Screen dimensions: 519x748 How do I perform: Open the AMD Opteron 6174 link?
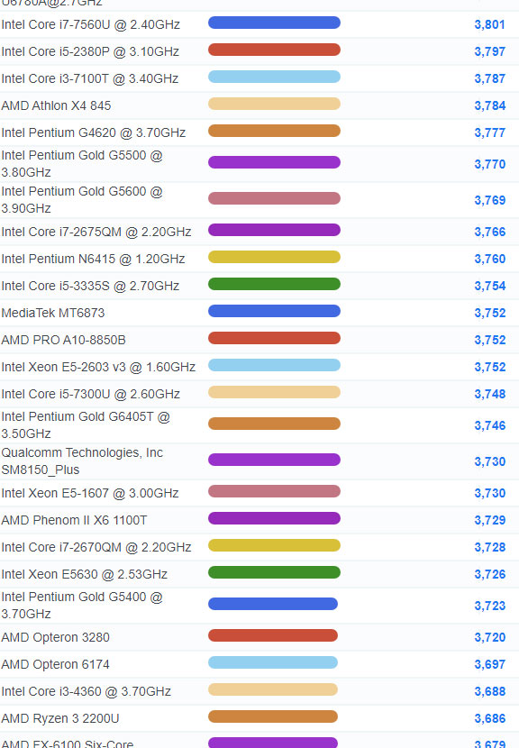tap(55, 664)
